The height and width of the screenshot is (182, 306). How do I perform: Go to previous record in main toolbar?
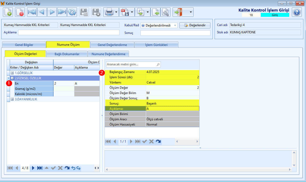[x=42, y=12]
